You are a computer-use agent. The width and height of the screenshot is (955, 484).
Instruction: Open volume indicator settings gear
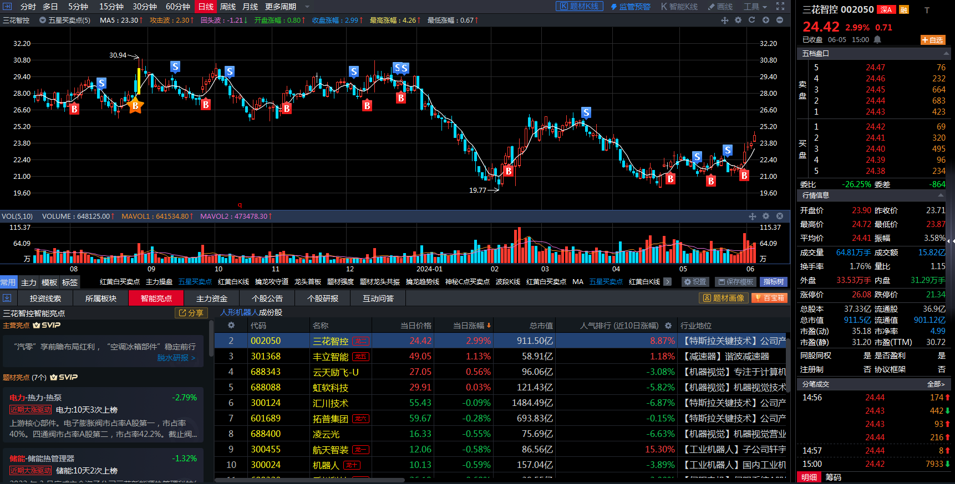click(766, 216)
